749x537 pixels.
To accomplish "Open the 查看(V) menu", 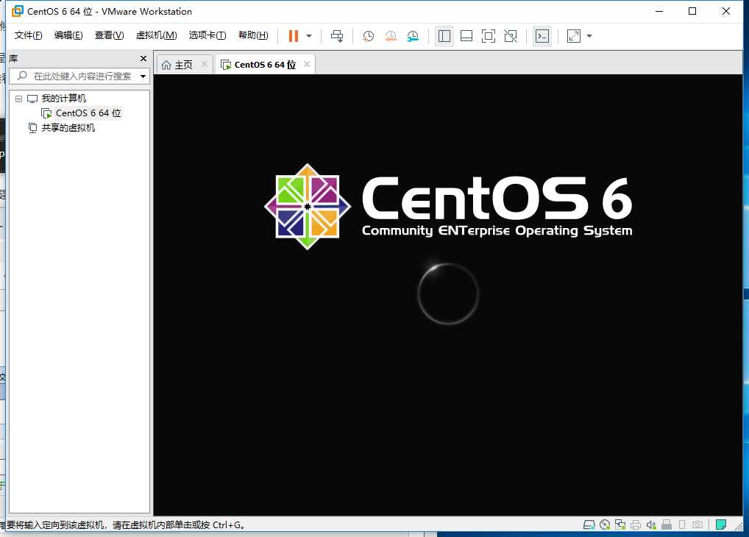I will 110,35.
